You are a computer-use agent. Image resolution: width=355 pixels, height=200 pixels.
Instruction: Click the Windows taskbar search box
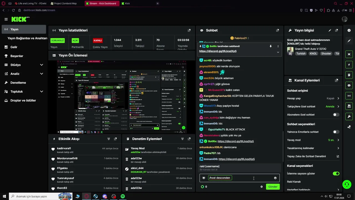pyautogui.click(x=40, y=196)
